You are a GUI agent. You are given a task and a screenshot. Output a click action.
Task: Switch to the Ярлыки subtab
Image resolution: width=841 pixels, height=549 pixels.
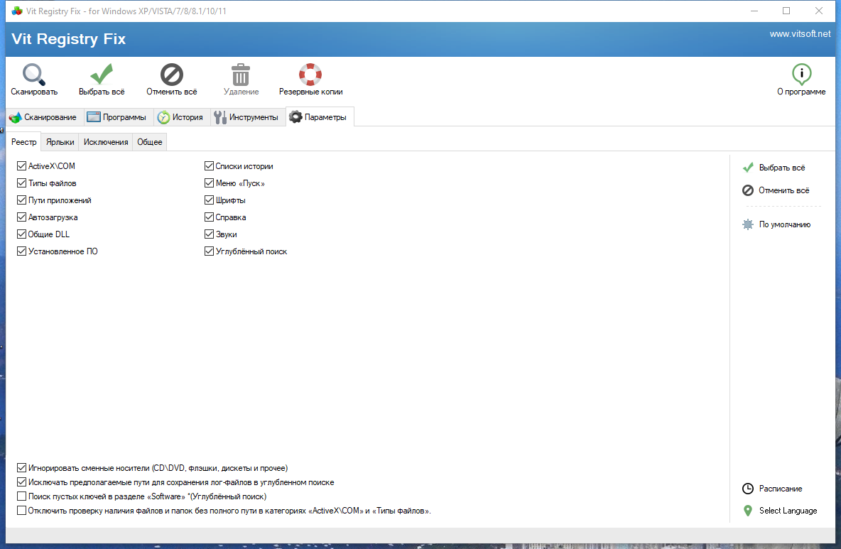(x=60, y=141)
